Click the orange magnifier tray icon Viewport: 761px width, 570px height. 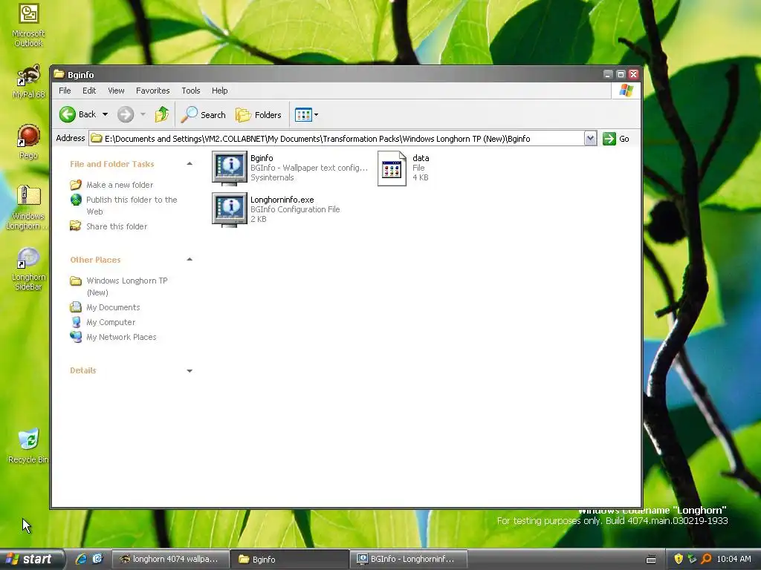click(706, 559)
